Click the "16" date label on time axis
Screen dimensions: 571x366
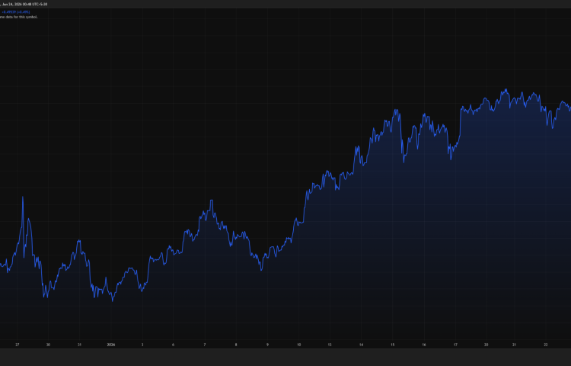(x=423, y=345)
